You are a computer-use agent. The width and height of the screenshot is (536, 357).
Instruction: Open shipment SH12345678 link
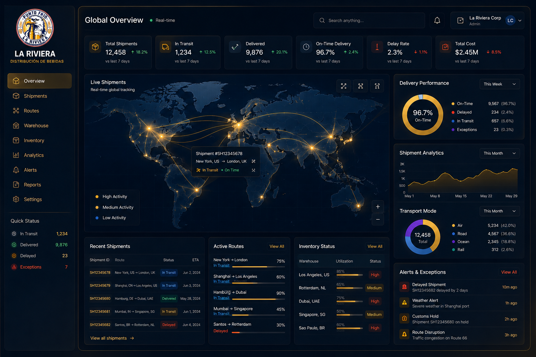tap(100, 273)
